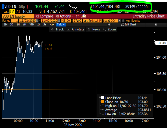Click the 1.40% change label on chart

tap(48, 49)
